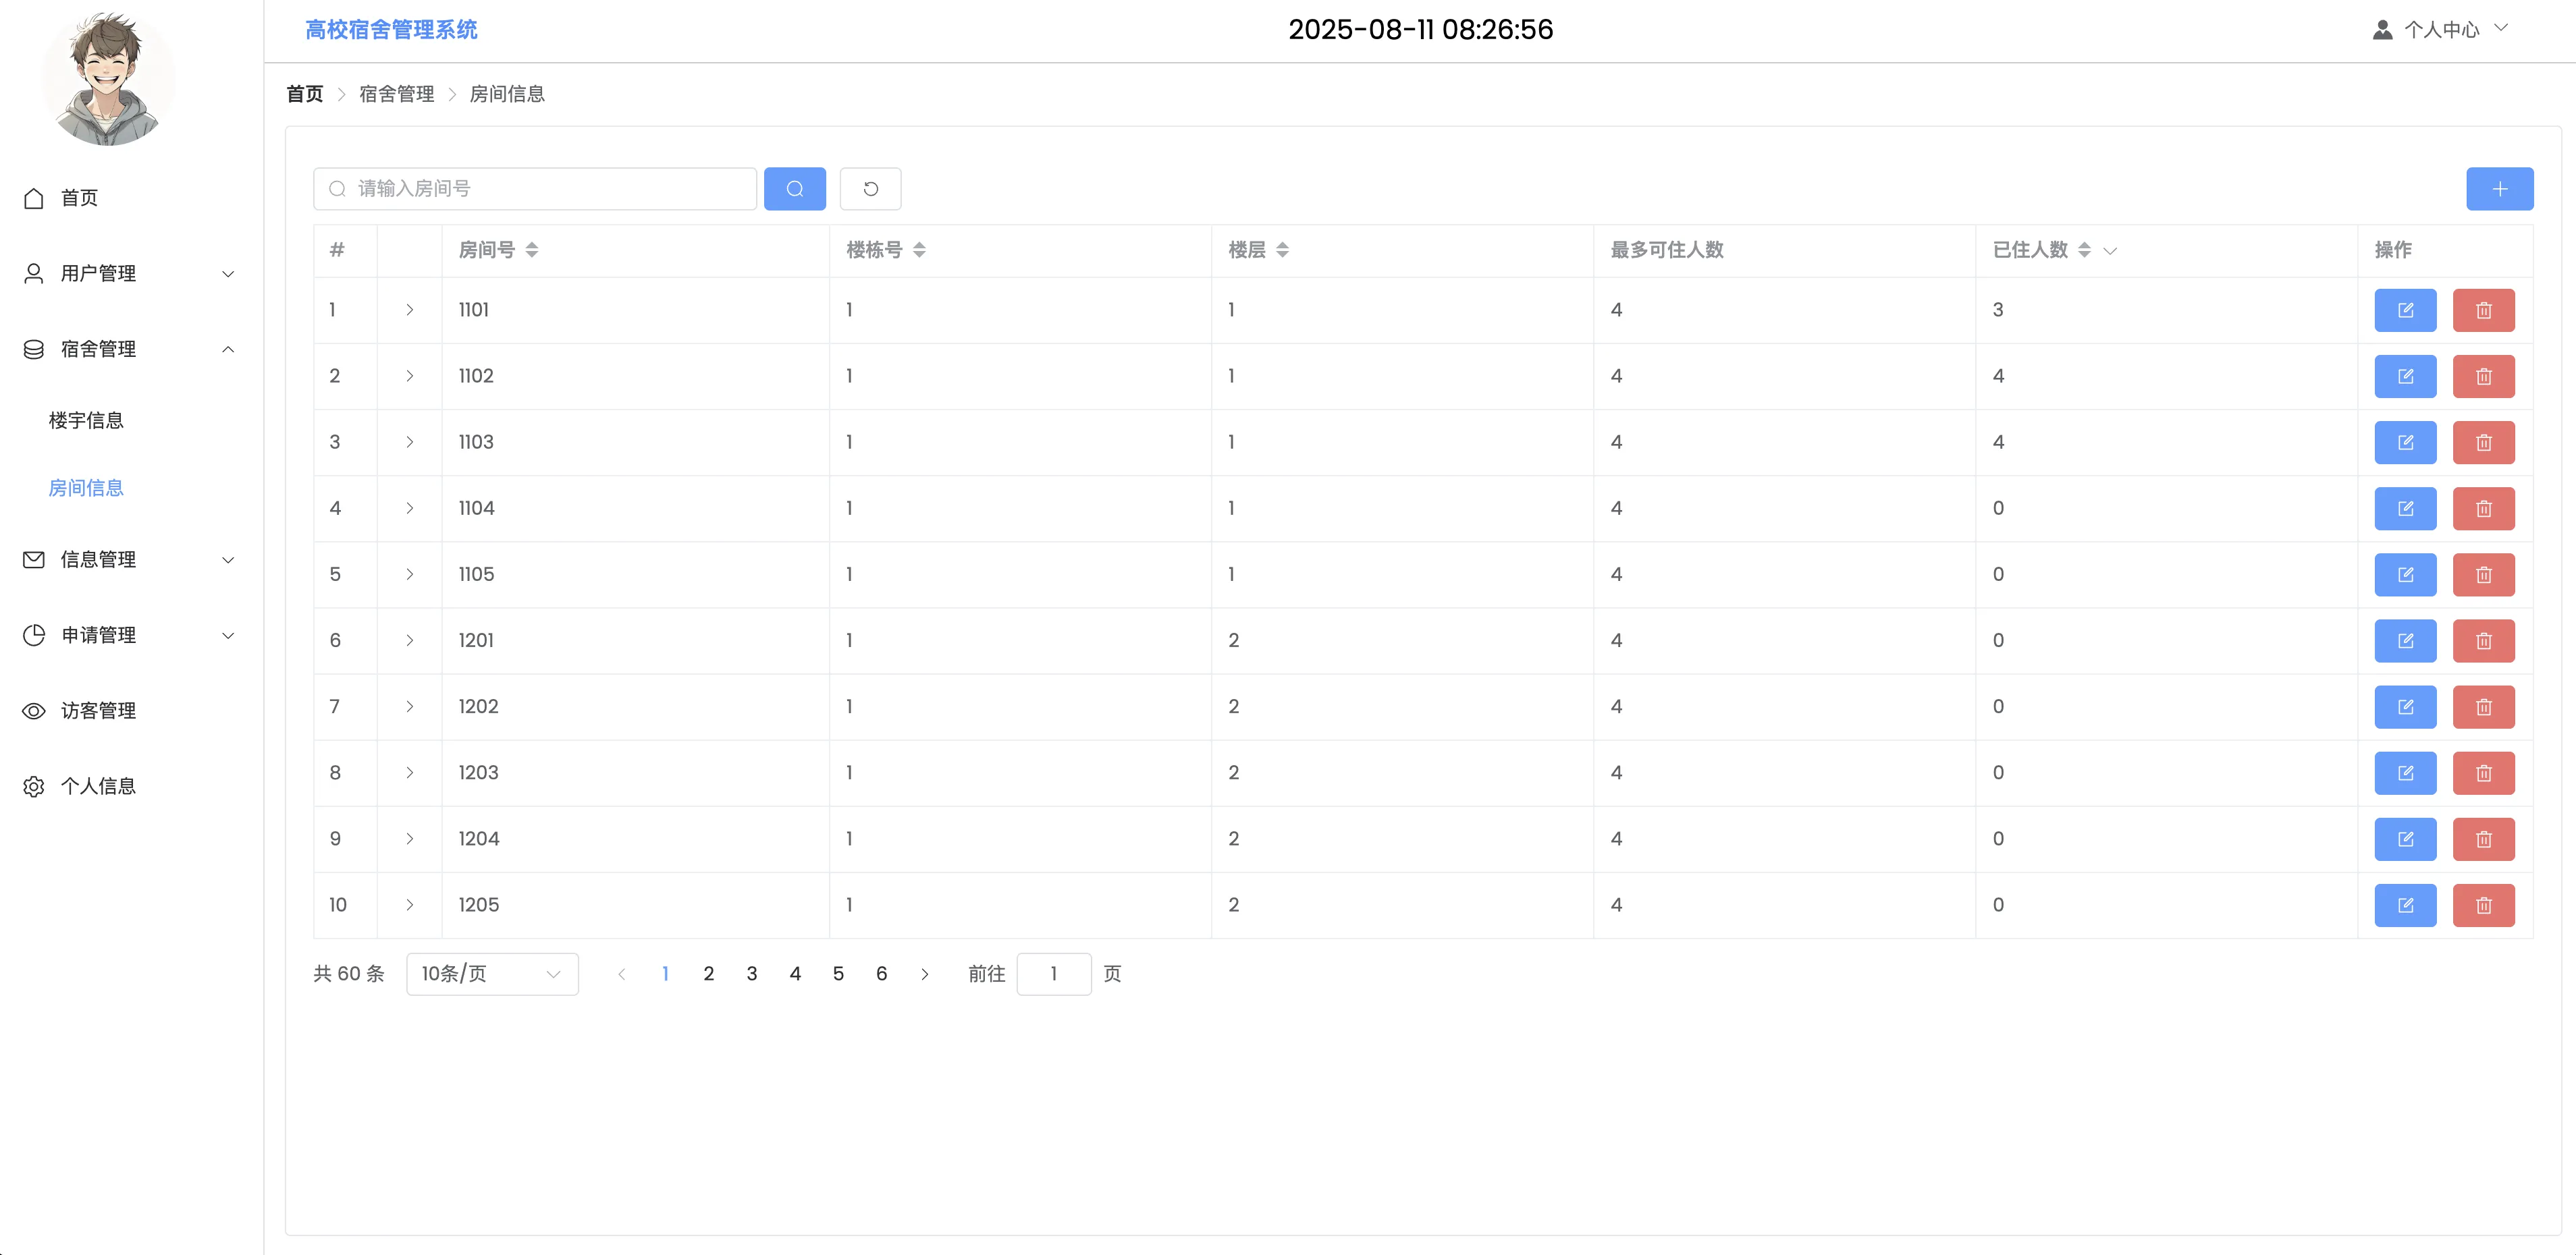Click edit icon for room 1202
Screen dimensions: 2576x1255
[x=2405, y=706]
